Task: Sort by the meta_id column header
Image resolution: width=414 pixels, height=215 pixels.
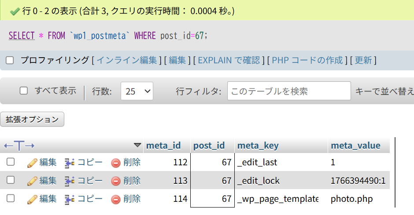Action: coord(163,146)
